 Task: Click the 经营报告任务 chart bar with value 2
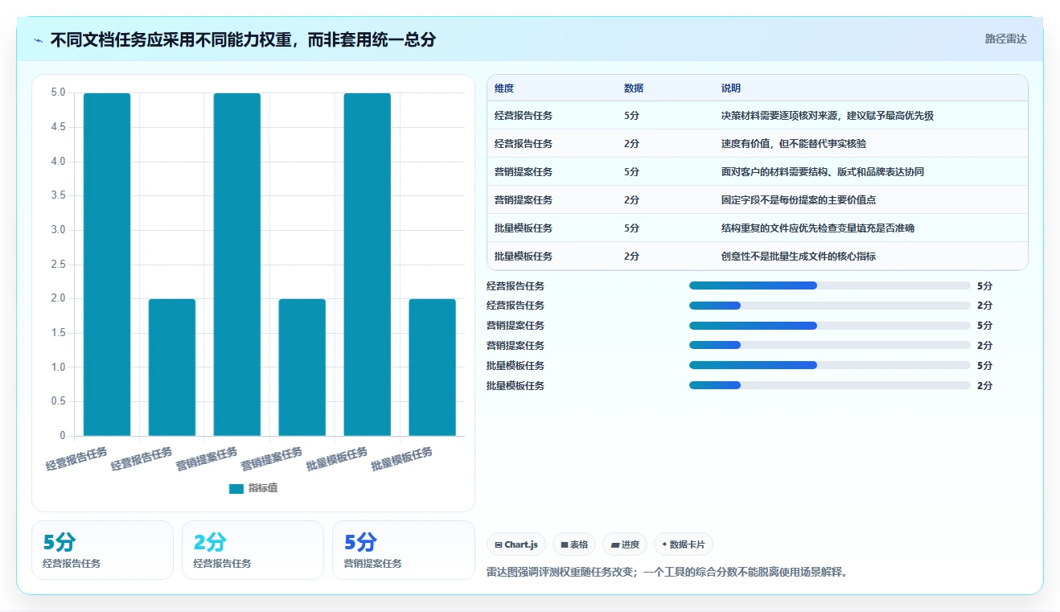172,368
